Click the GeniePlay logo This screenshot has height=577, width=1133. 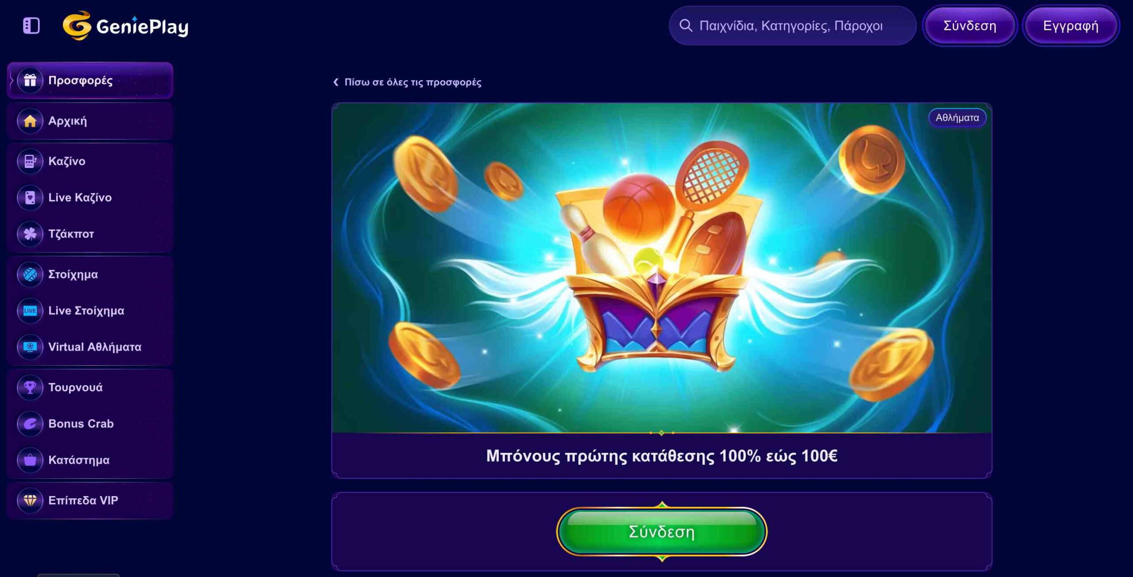126,26
